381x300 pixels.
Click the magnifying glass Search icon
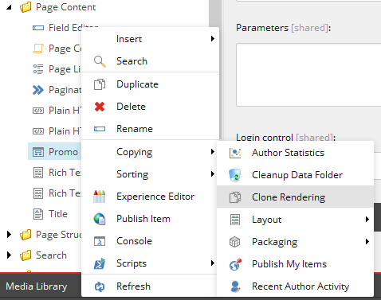[x=100, y=61]
